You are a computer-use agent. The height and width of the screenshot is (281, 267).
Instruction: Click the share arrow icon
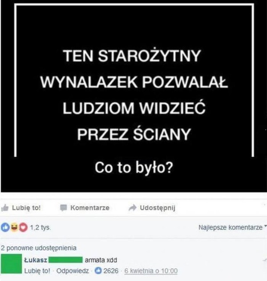133,208
